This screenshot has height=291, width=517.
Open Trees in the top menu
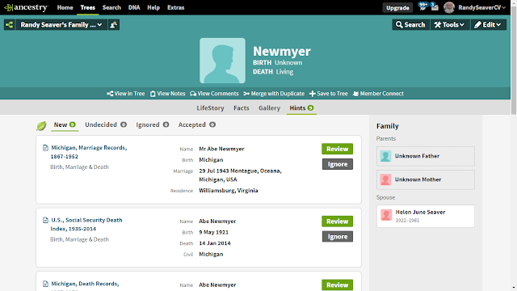pyautogui.click(x=88, y=7)
